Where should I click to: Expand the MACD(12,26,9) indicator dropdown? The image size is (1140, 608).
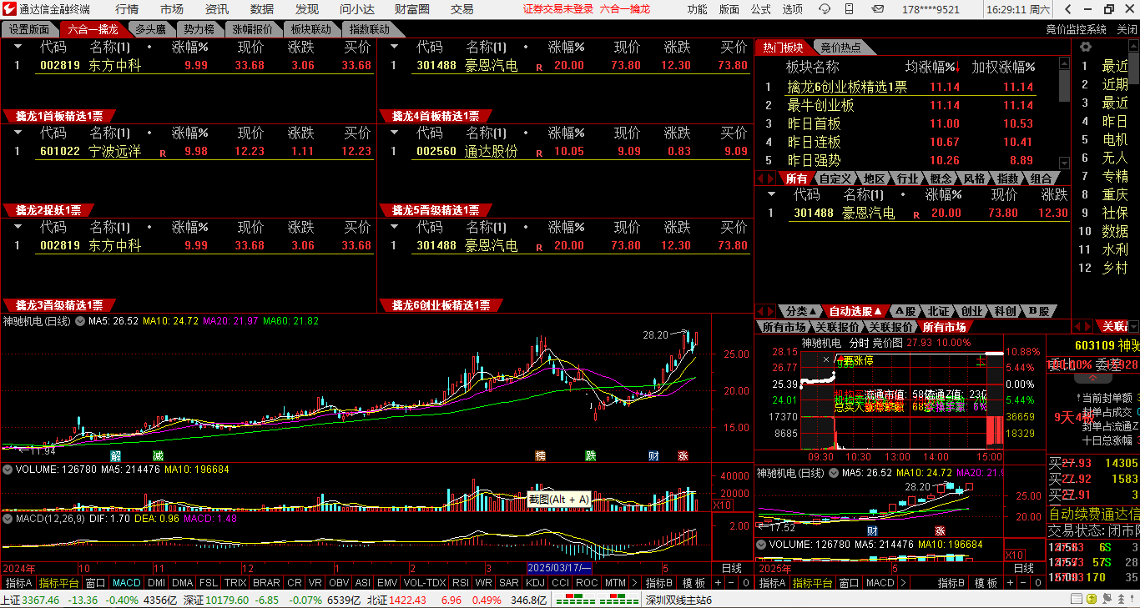coord(8,519)
